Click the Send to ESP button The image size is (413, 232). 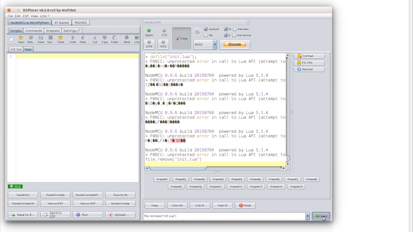[55, 215]
